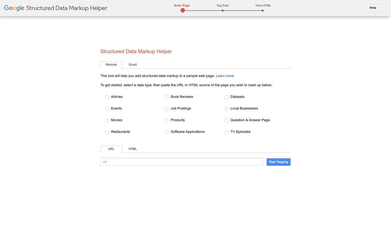Select the Datasets option
This screenshot has height=244, width=391.
[x=226, y=97]
